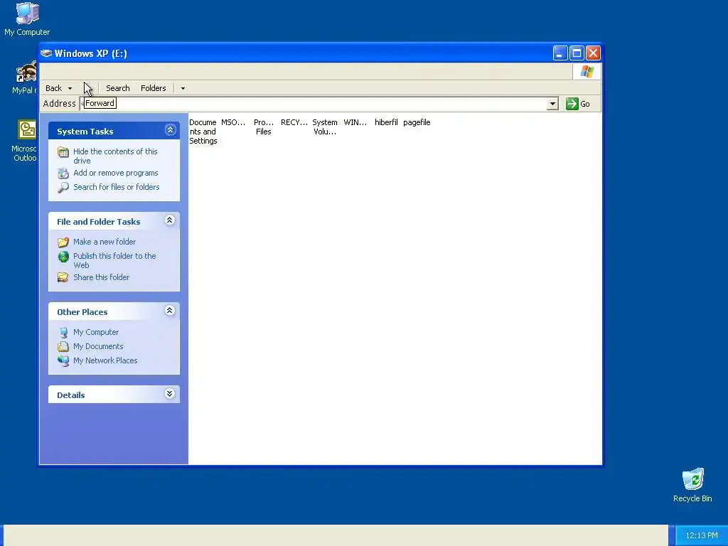Click the My Computer icon in Other Places

(x=63, y=333)
